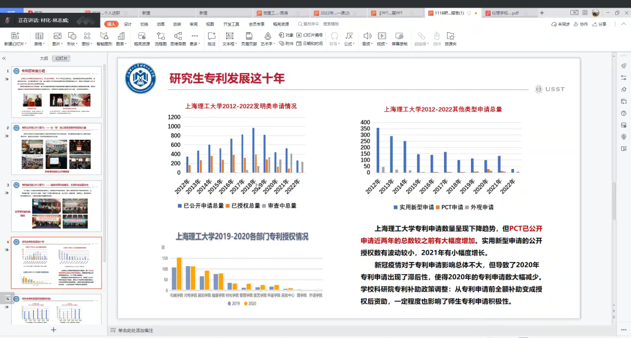Switch to the 切换 transitions tab

144,24
